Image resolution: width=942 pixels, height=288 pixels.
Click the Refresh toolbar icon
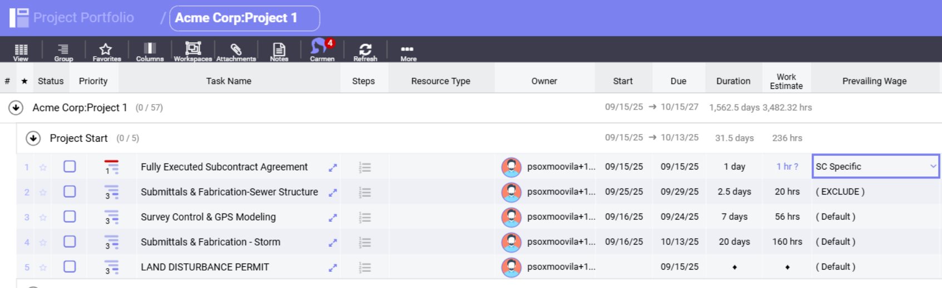click(365, 51)
